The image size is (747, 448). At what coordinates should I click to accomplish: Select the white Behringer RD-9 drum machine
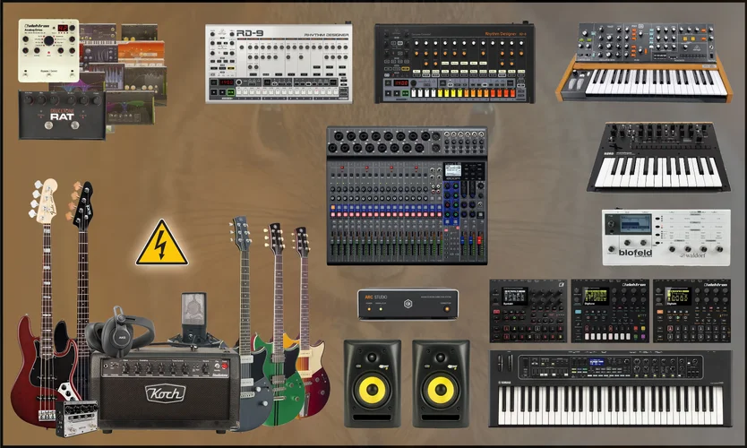tap(279, 63)
